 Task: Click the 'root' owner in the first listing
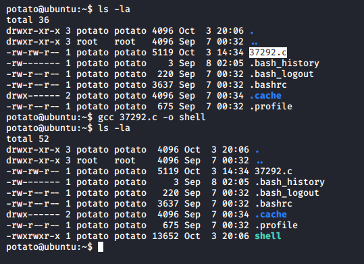click(x=87, y=42)
